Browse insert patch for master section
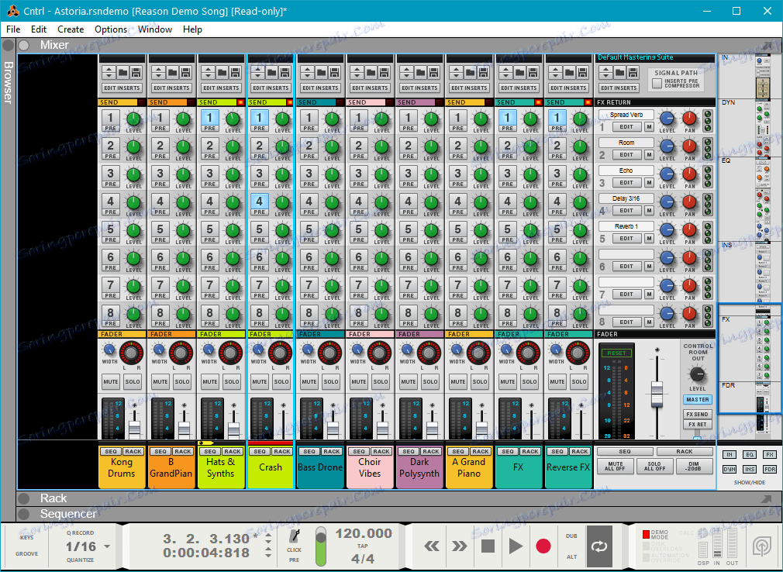Image resolution: width=783 pixels, height=572 pixels. [618, 72]
